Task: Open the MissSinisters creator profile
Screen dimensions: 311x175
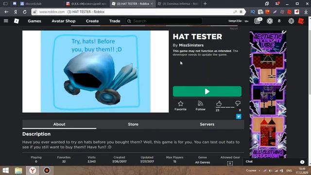Action: [191, 45]
